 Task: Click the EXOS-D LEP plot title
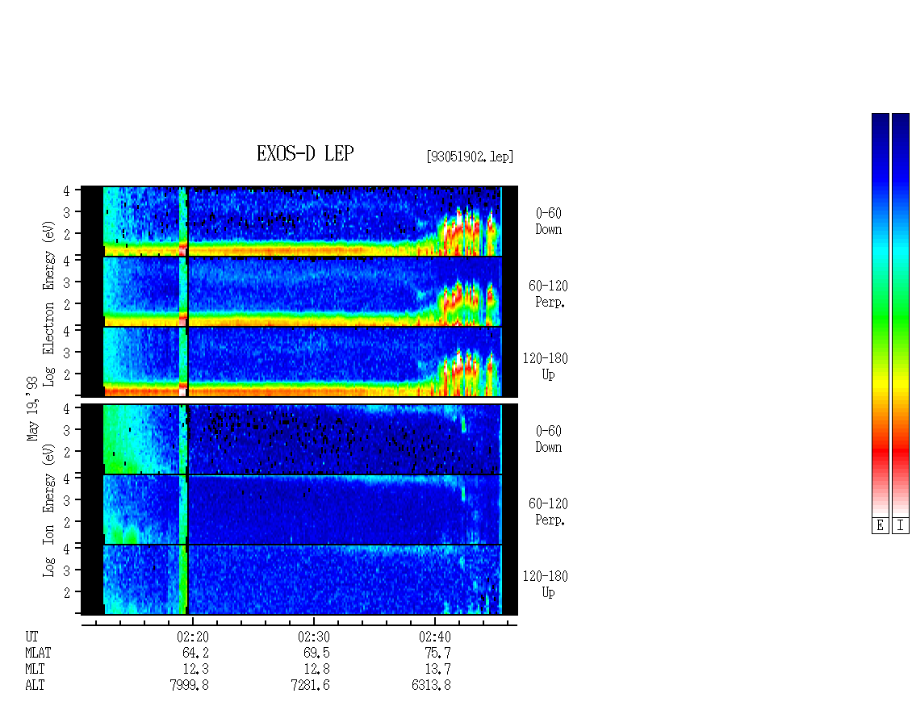point(305,153)
